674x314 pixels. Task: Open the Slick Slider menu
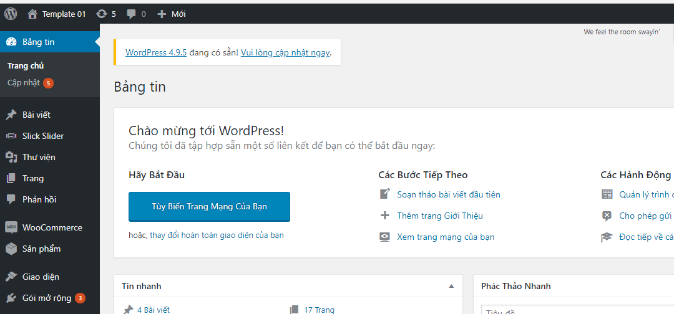click(50, 136)
